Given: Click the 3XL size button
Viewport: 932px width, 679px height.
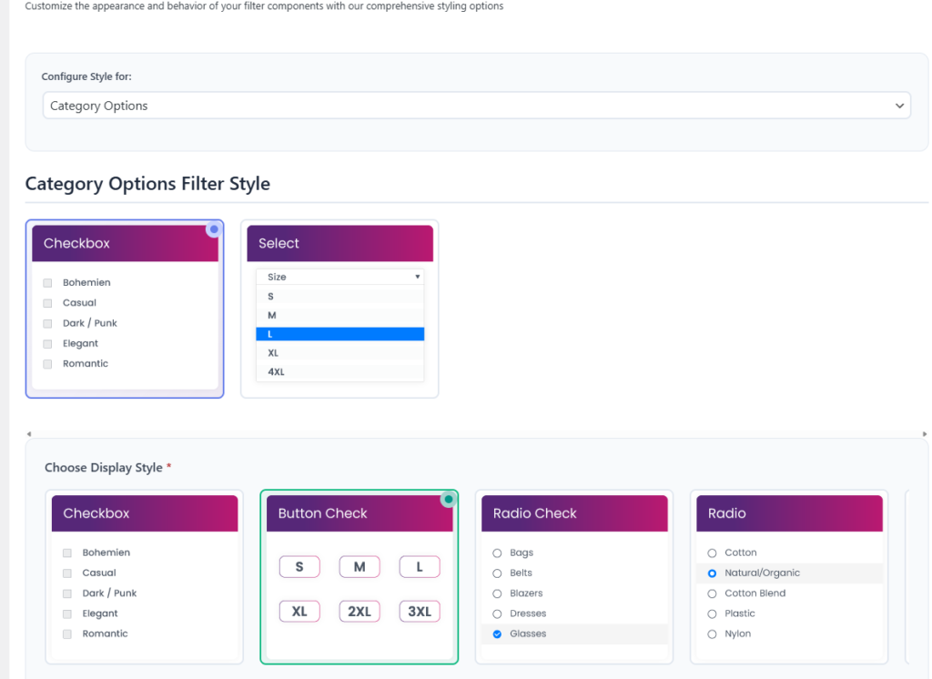Looking at the screenshot, I should pos(420,612).
